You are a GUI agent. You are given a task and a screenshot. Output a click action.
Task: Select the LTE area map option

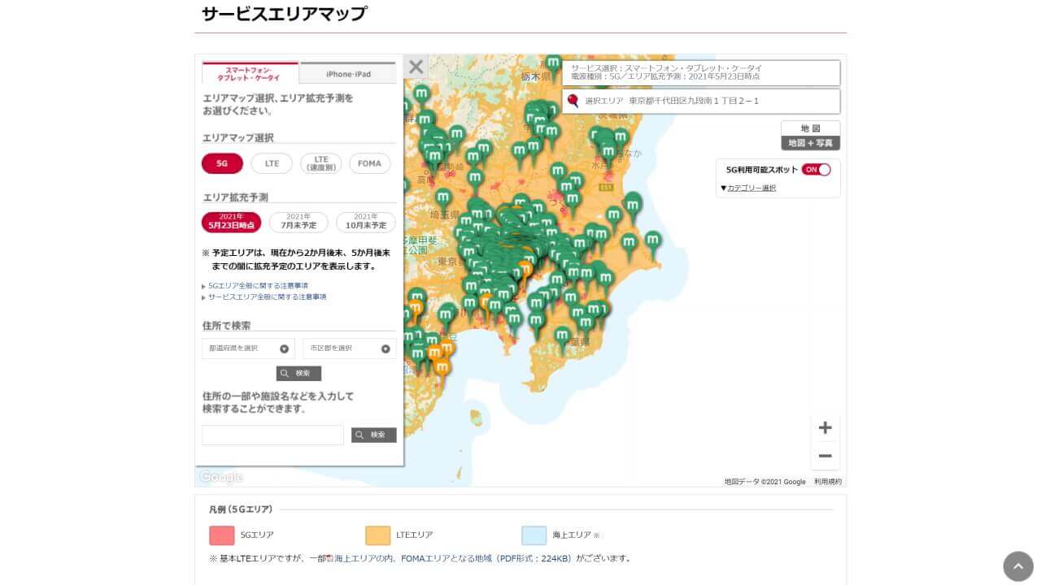pyautogui.click(x=271, y=163)
